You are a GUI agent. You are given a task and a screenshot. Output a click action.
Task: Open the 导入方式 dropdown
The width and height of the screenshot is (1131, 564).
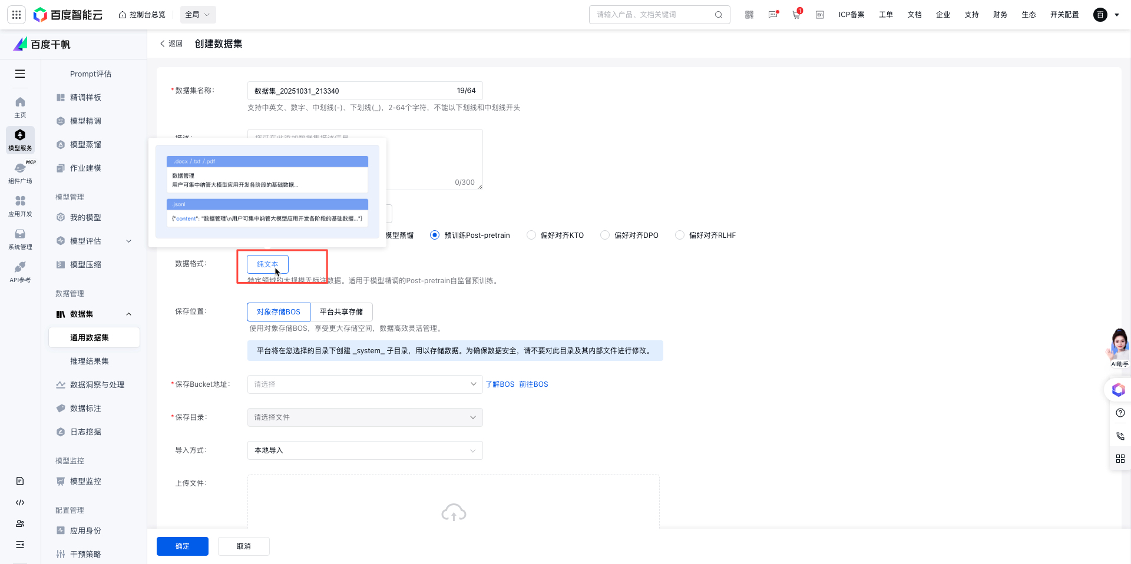point(365,450)
